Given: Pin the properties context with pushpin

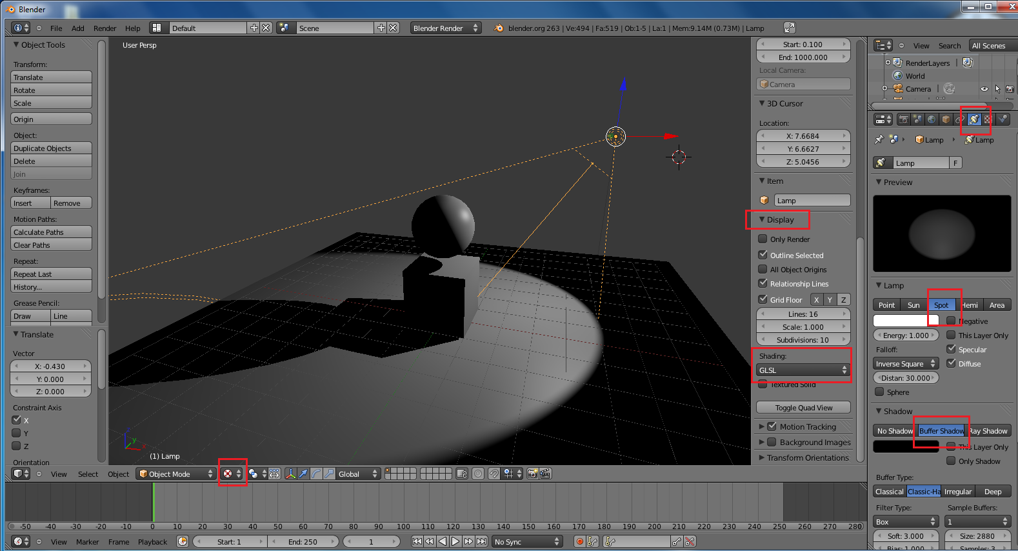Looking at the screenshot, I should pos(879,139).
